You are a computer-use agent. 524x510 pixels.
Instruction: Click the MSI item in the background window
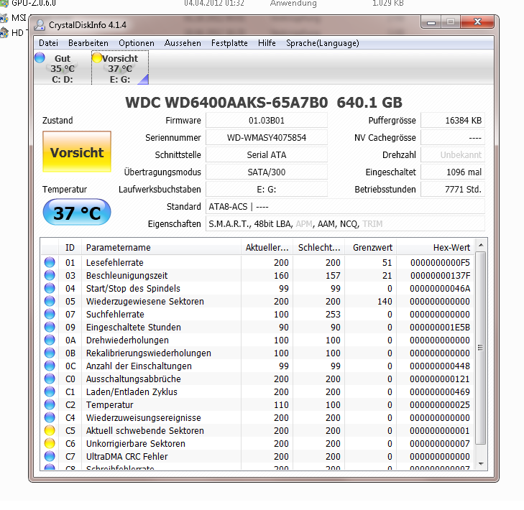[19, 17]
